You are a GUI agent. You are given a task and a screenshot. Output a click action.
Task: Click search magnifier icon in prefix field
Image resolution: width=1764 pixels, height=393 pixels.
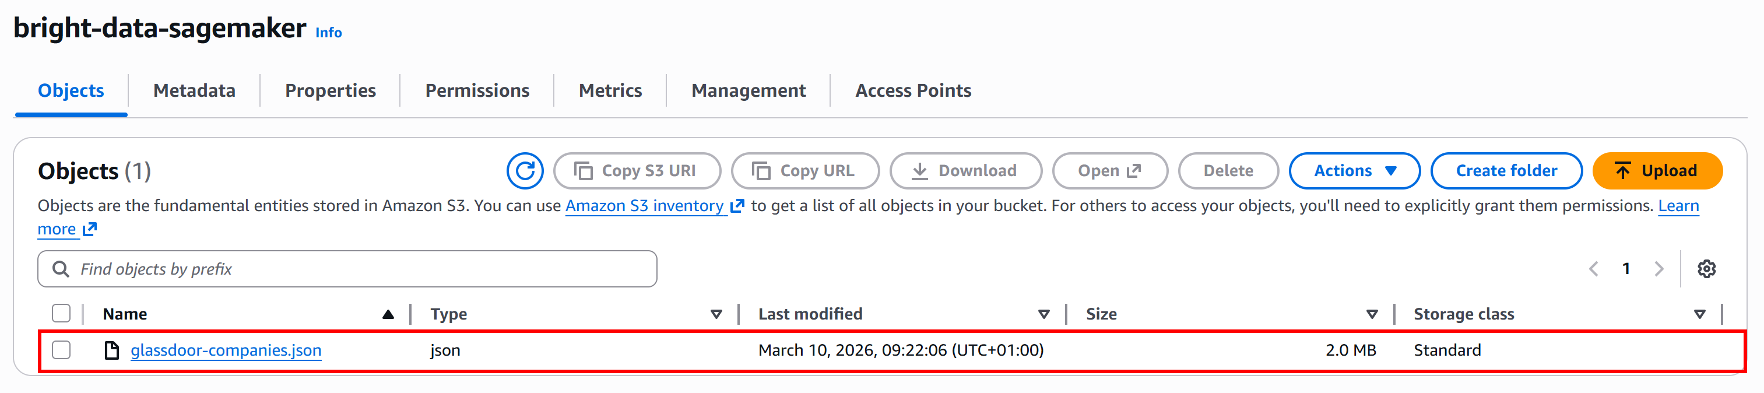pos(61,269)
